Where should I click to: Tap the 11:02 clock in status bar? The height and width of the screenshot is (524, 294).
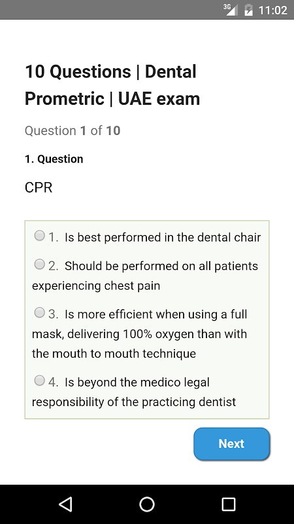coord(273,10)
